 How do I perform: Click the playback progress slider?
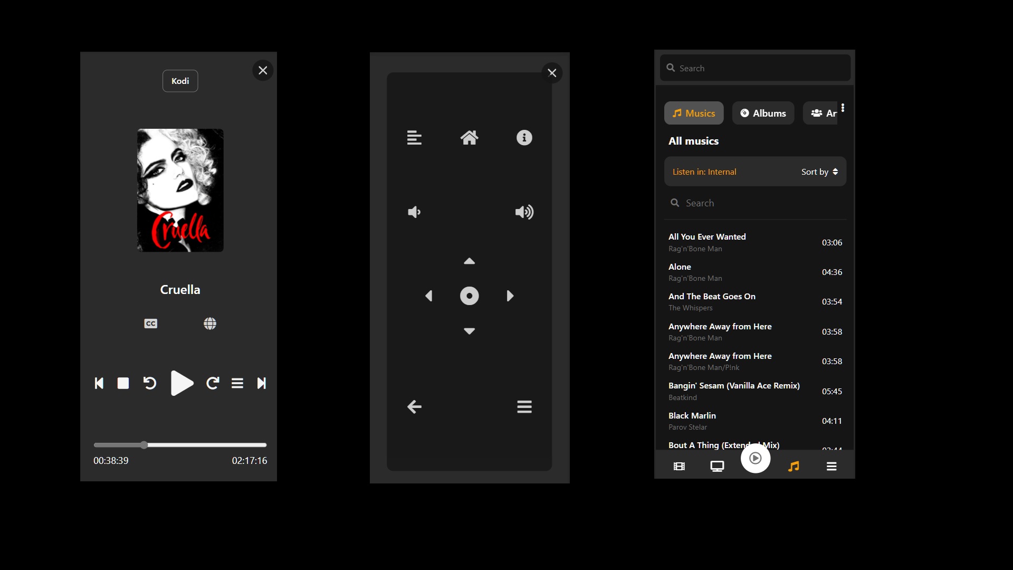[x=180, y=445]
